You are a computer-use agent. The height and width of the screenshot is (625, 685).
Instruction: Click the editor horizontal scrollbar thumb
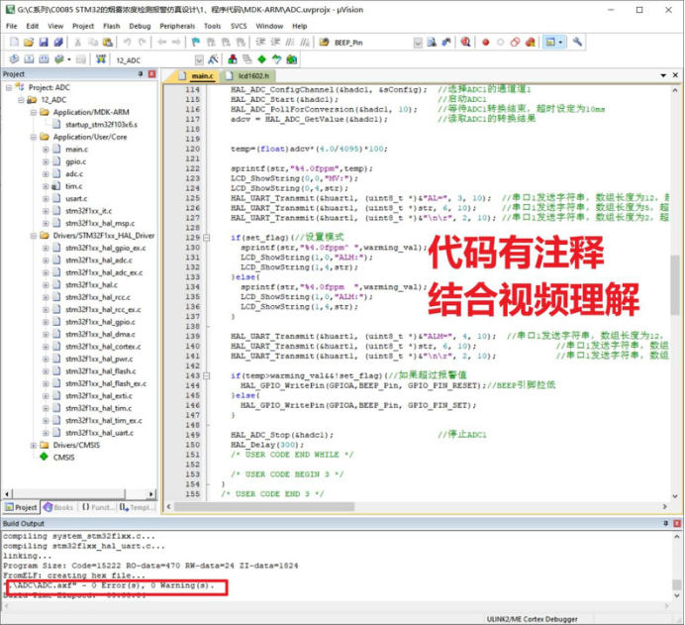264,506
